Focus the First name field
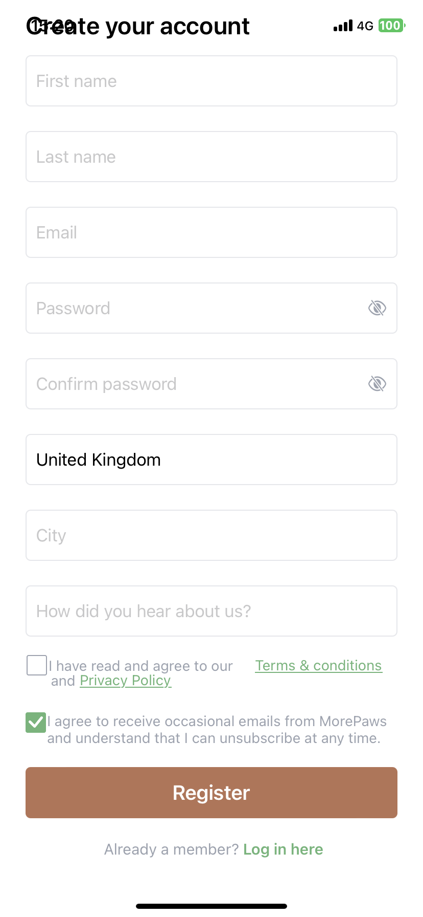The image size is (423, 917). click(212, 81)
